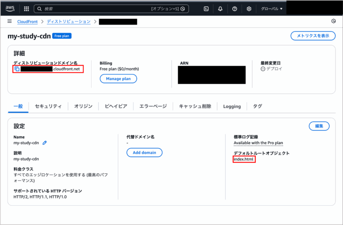Open the ビヘイビア tab
The width and height of the screenshot is (343, 225).
(116, 106)
